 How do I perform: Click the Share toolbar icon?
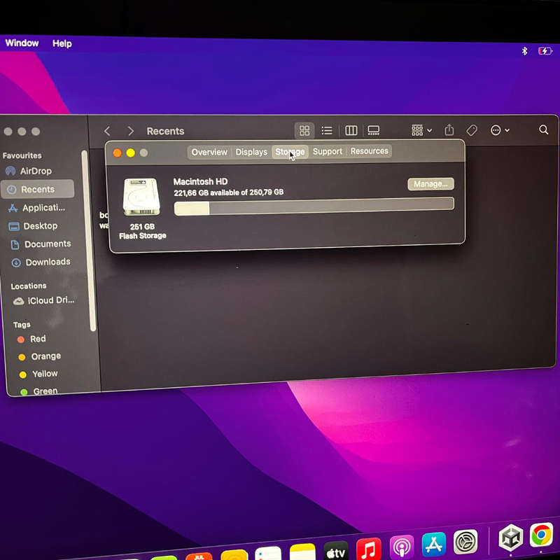(449, 130)
